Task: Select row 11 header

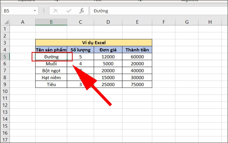Action: point(5,98)
